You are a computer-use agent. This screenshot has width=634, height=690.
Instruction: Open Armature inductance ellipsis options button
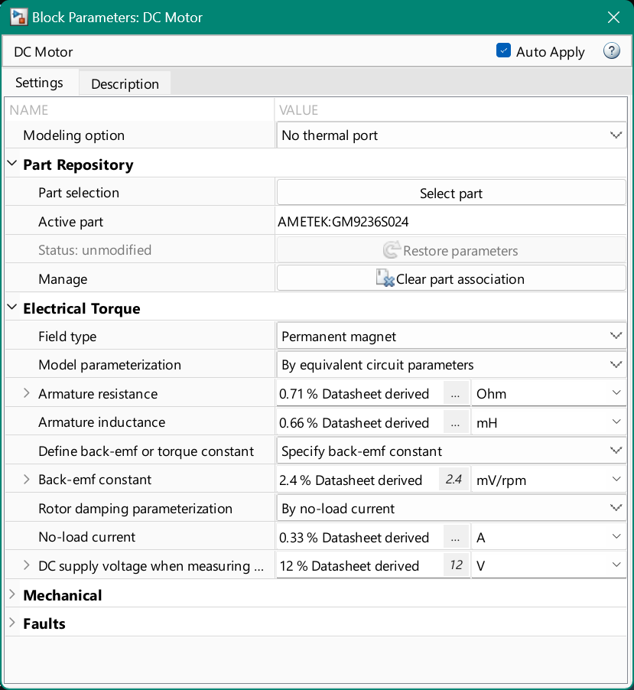pyautogui.click(x=455, y=422)
